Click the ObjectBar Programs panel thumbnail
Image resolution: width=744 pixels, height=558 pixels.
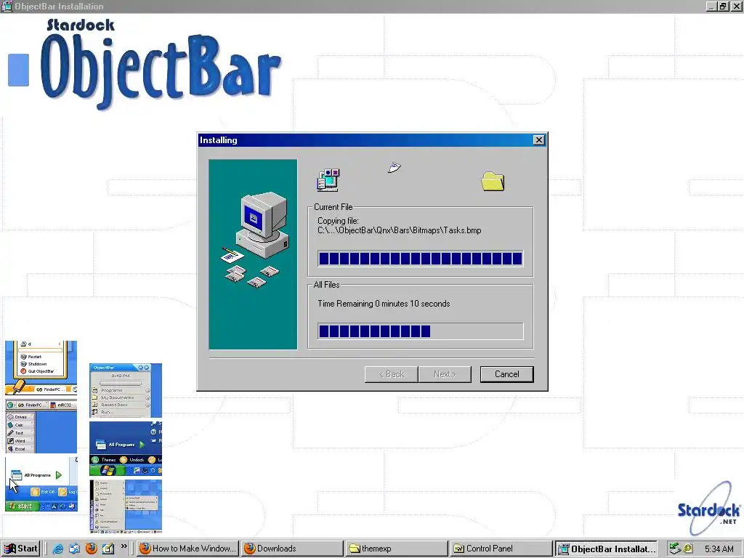[126, 390]
